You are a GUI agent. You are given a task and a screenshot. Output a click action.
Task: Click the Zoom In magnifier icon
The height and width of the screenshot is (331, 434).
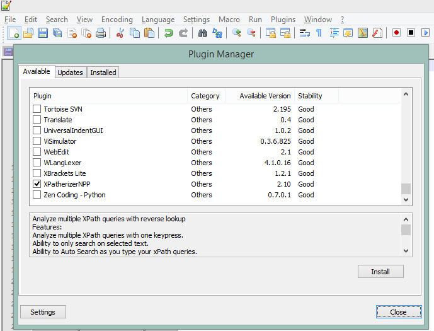237,33
